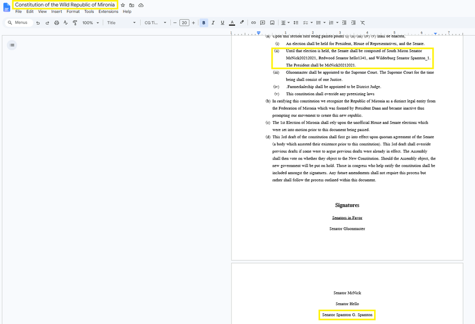Screen dimensions: 475x324
Task: Decrease the font size with minus
Action: click(x=175, y=23)
